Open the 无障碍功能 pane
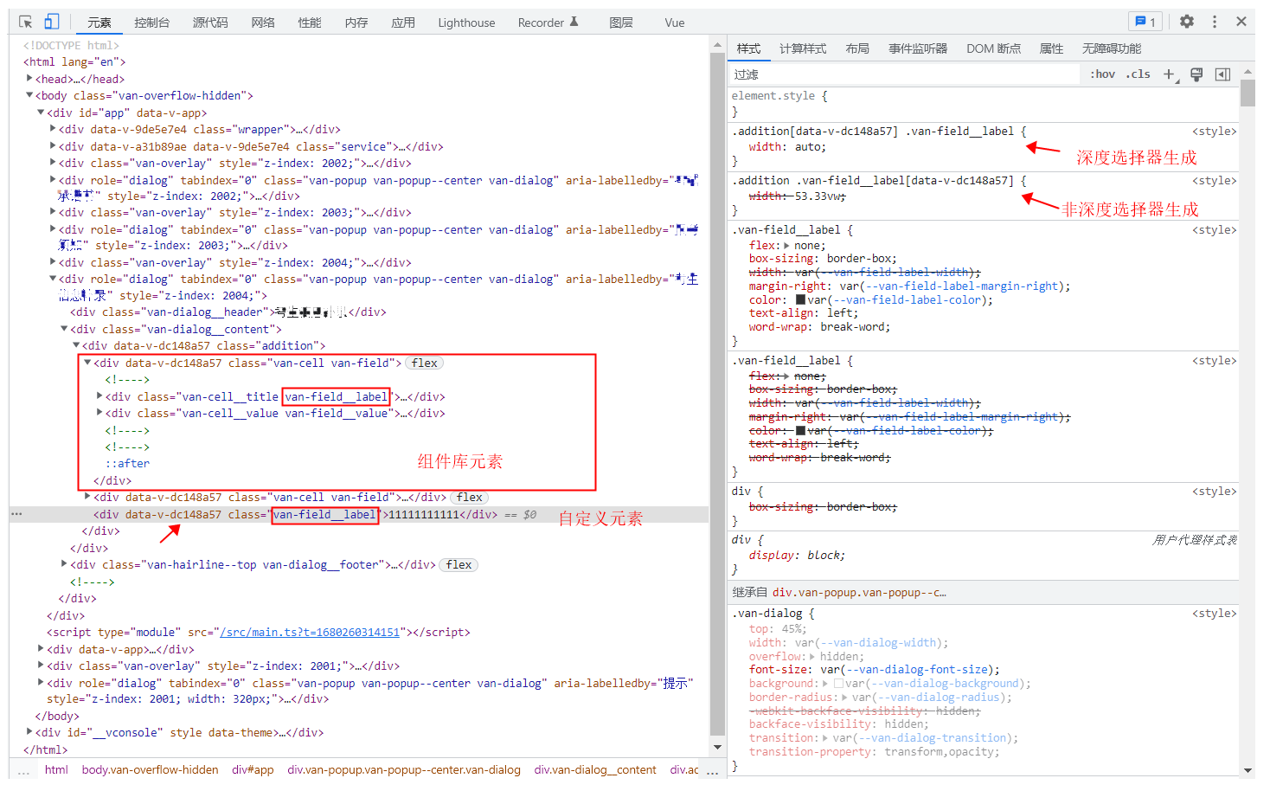Viewport: 1270px width, 791px height. 1112,48
